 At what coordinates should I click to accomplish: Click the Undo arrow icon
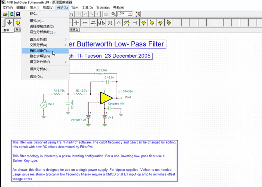click(x=85, y=14)
